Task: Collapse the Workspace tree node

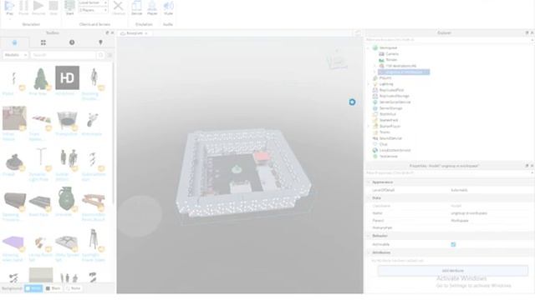Action: (368, 48)
